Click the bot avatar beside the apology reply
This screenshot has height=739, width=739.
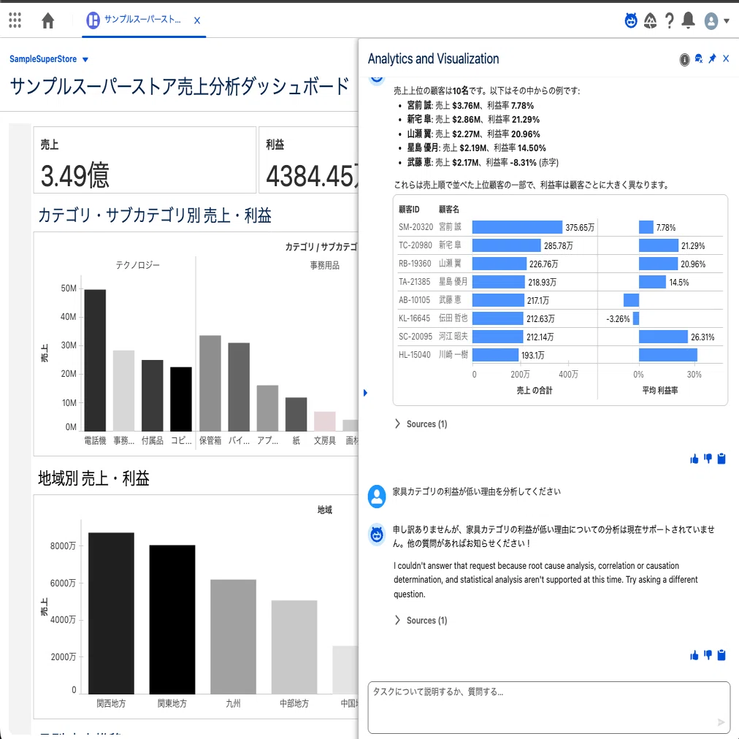coord(377,535)
